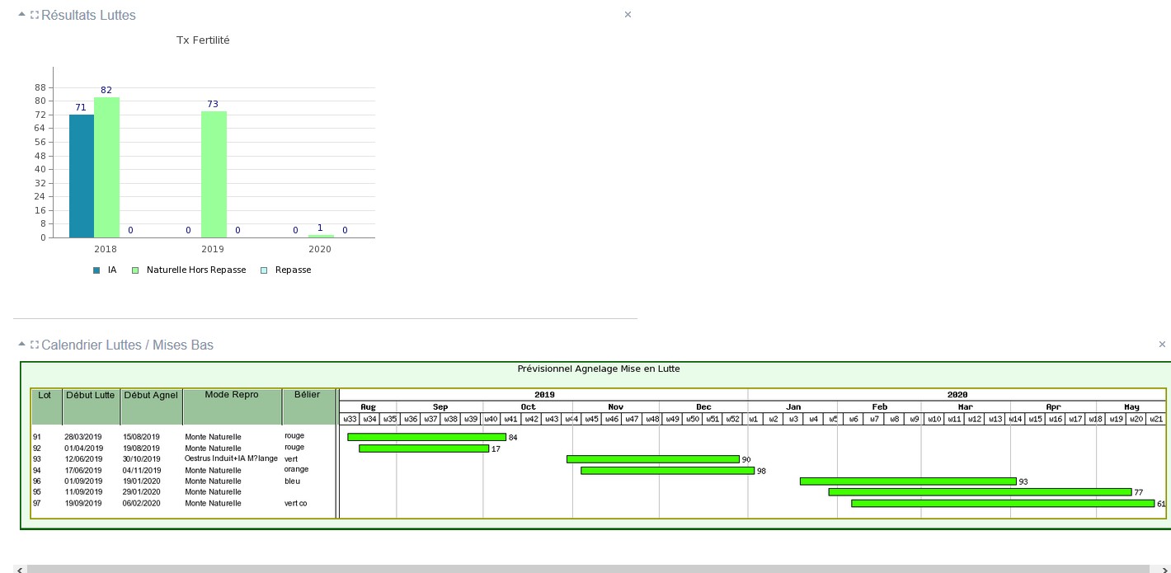Maximize the Calendrier Luttes / Mises Bas panel

tap(35, 345)
